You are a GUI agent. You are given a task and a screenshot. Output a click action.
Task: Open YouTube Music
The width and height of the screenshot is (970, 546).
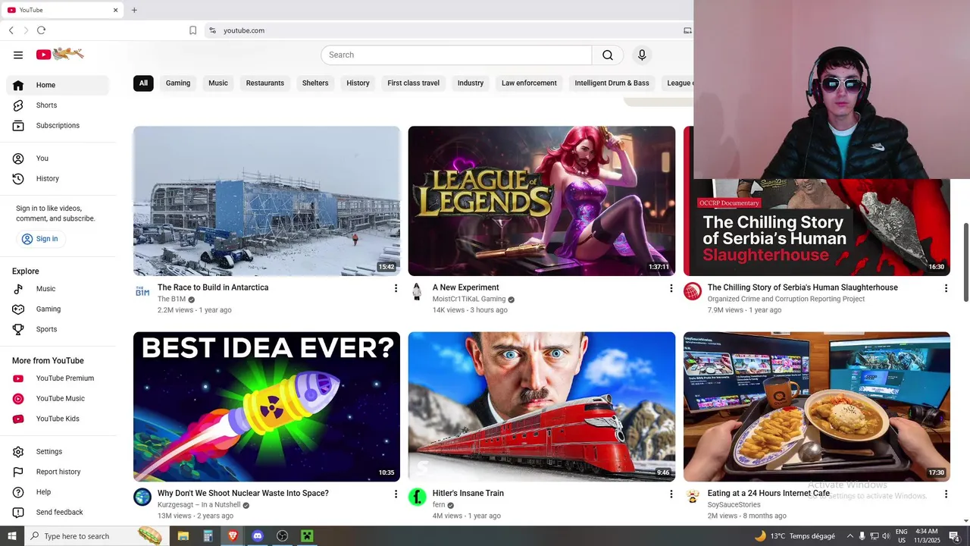(x=58, y=399)
